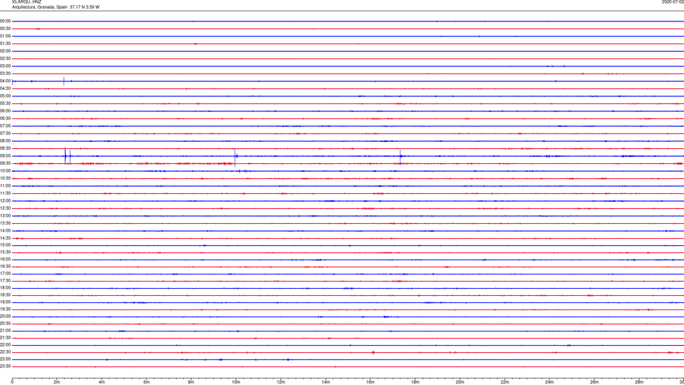
Task: Click the 14m tick on the time axis
Action: coord(326,382)
